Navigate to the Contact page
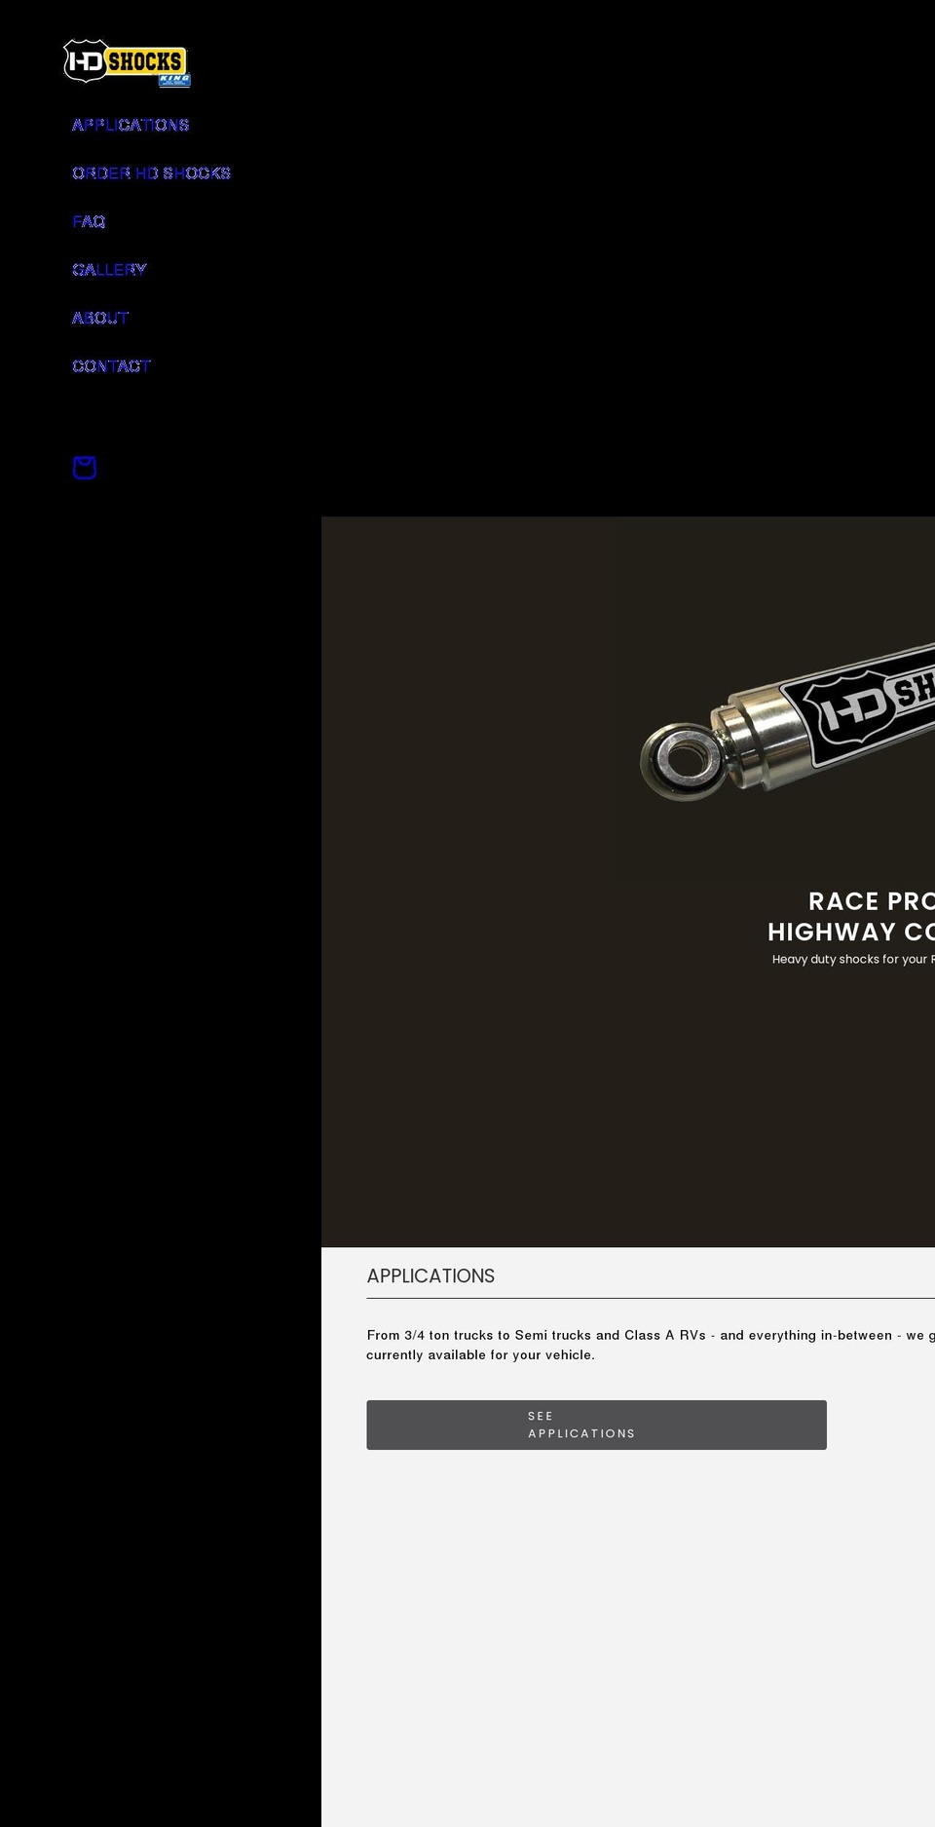935x1827 pixels. (x=111, y=366)
